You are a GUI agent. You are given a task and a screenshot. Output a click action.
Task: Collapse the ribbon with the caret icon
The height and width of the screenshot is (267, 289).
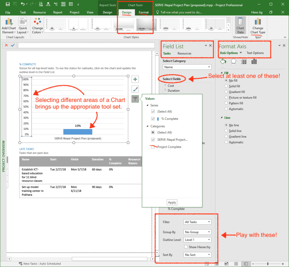click(x=285, y=37)
